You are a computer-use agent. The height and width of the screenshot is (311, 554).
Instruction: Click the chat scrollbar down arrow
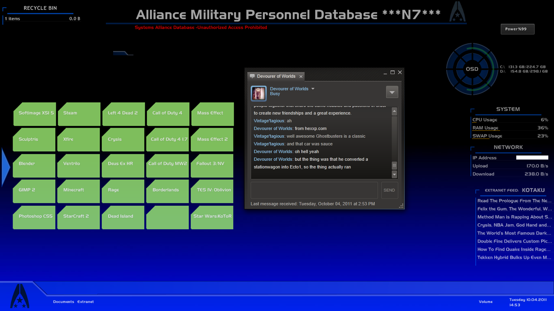pyautogui.click(x=394, y=174)
